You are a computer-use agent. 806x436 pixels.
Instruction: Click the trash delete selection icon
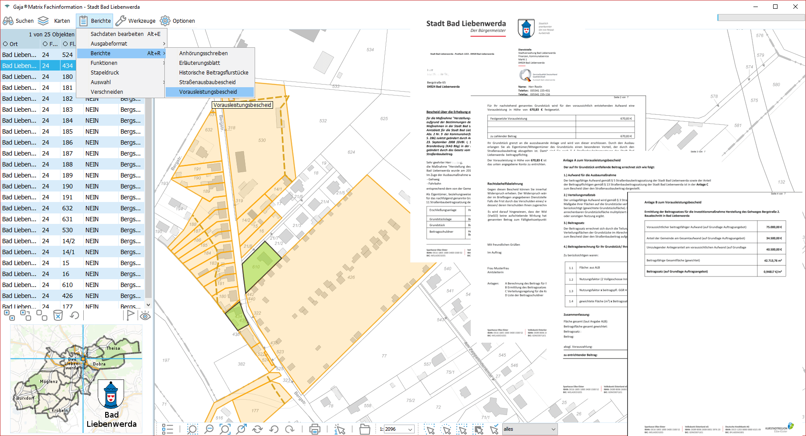(x=58, y=315)
